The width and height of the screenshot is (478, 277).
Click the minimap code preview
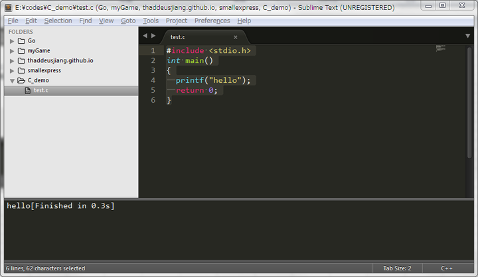click(441, 48)
